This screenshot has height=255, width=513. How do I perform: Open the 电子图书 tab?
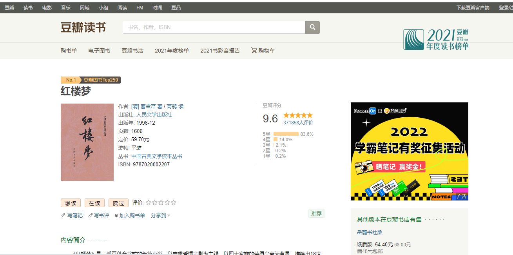pos(99,51)
